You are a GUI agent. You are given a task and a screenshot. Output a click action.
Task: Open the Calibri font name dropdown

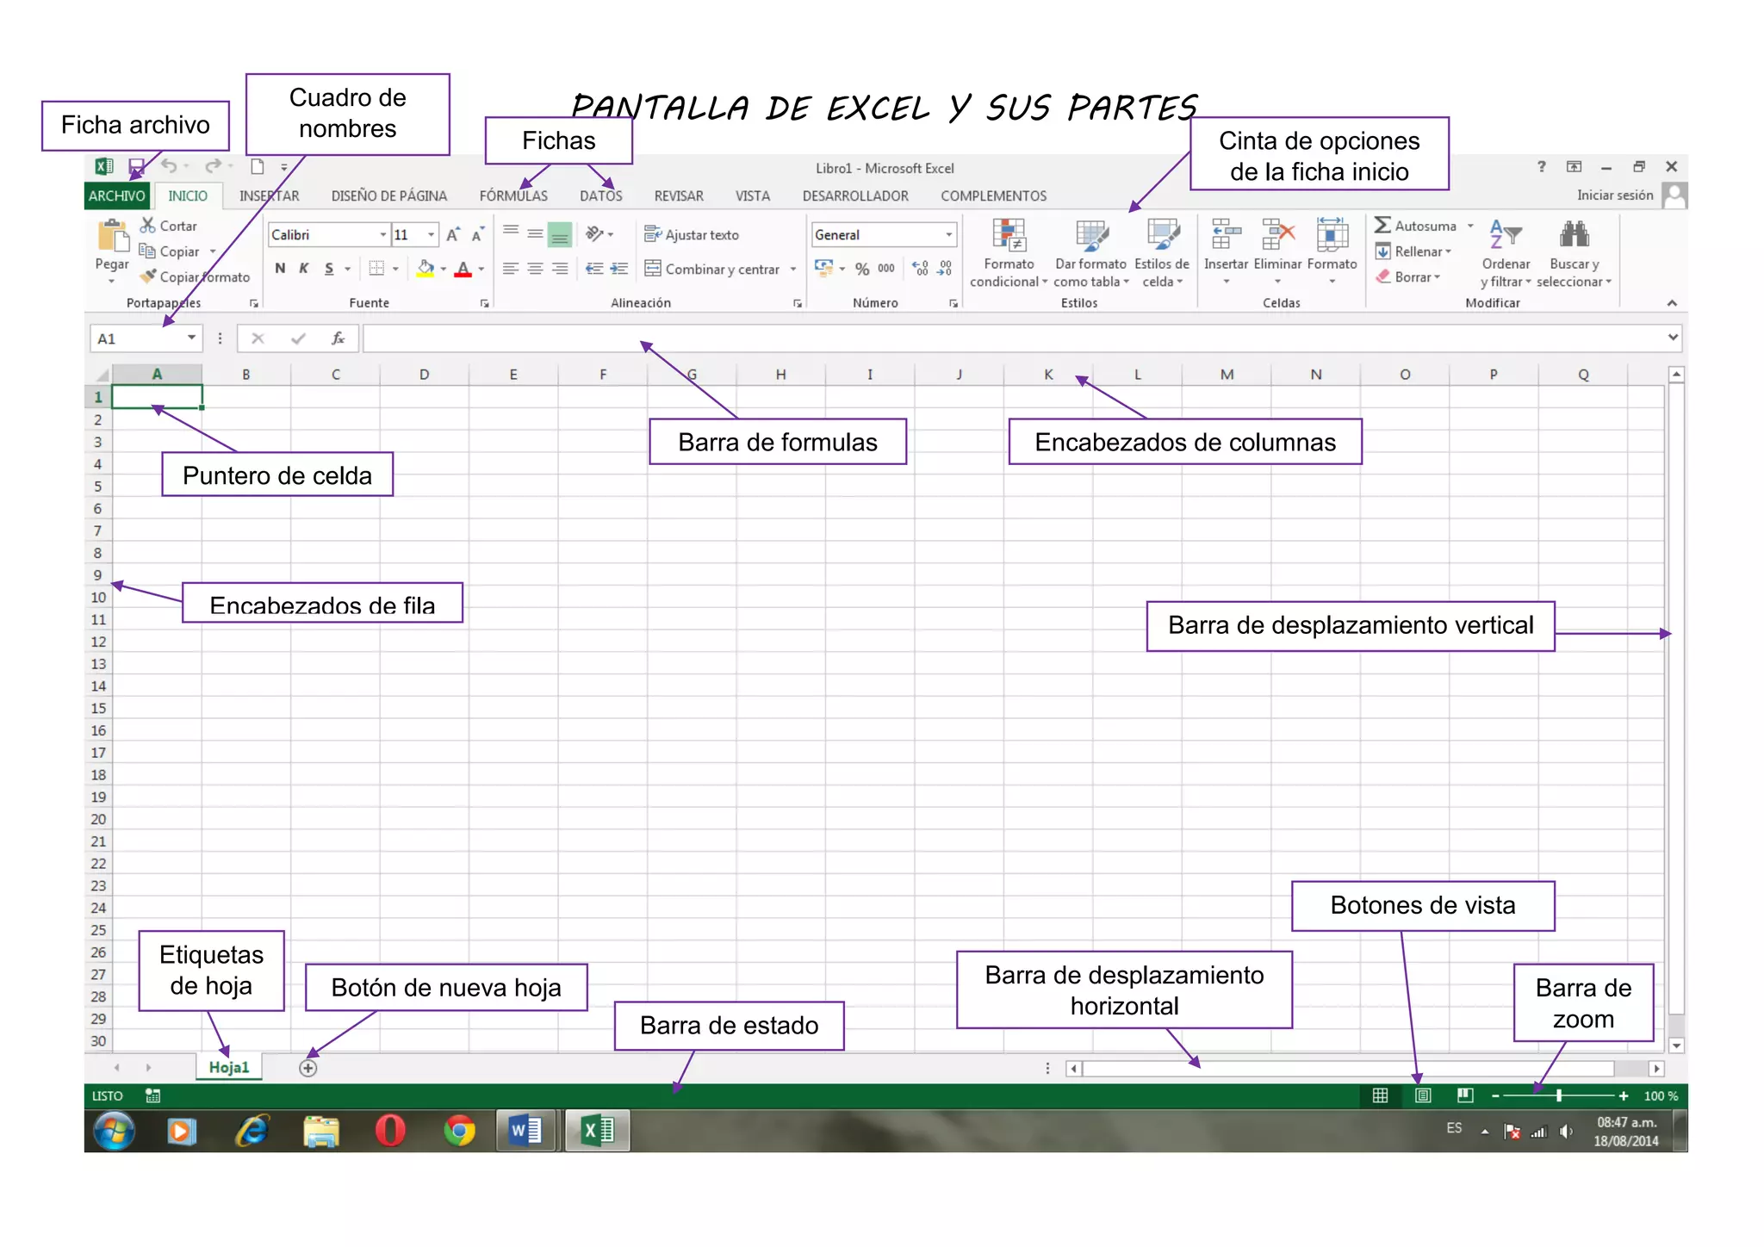pyautogui.click(x=382, y=235)
